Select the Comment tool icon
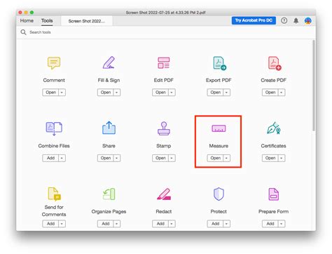The image size is (332, 254). click(54, 62)
